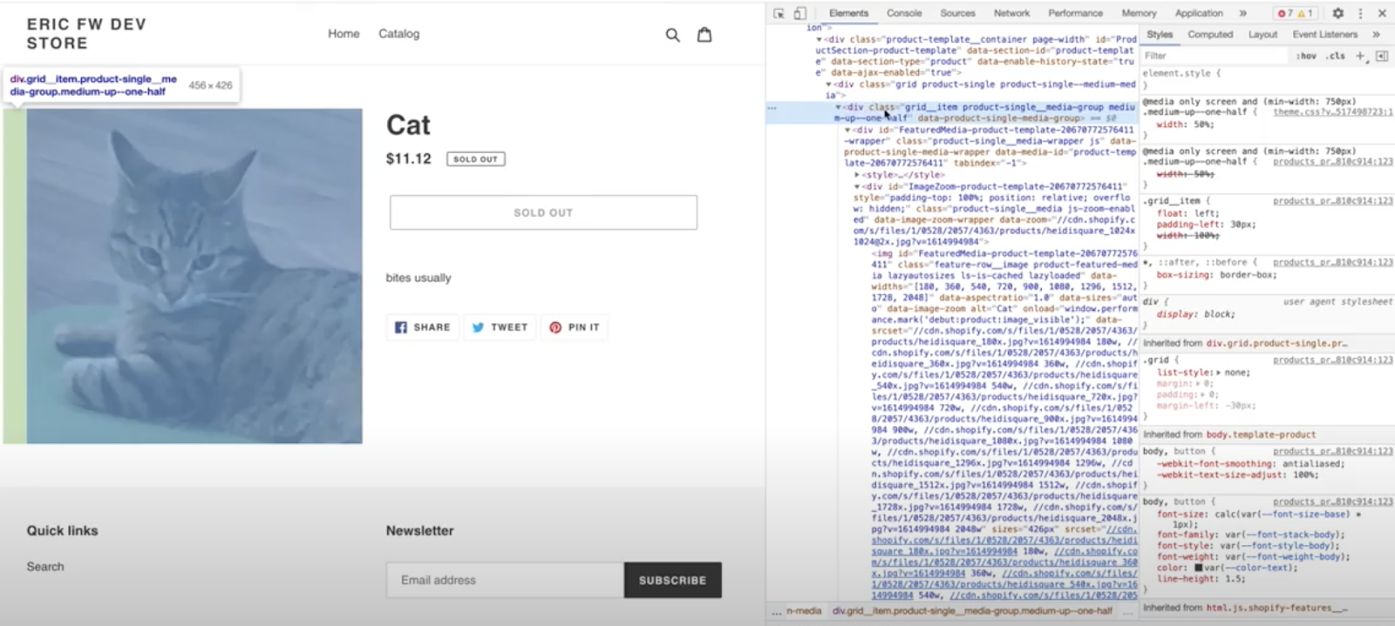Open the Styles sub-tab
Screen dimensions: 1395x626
pyautogui.click(x=1160, y=35)
